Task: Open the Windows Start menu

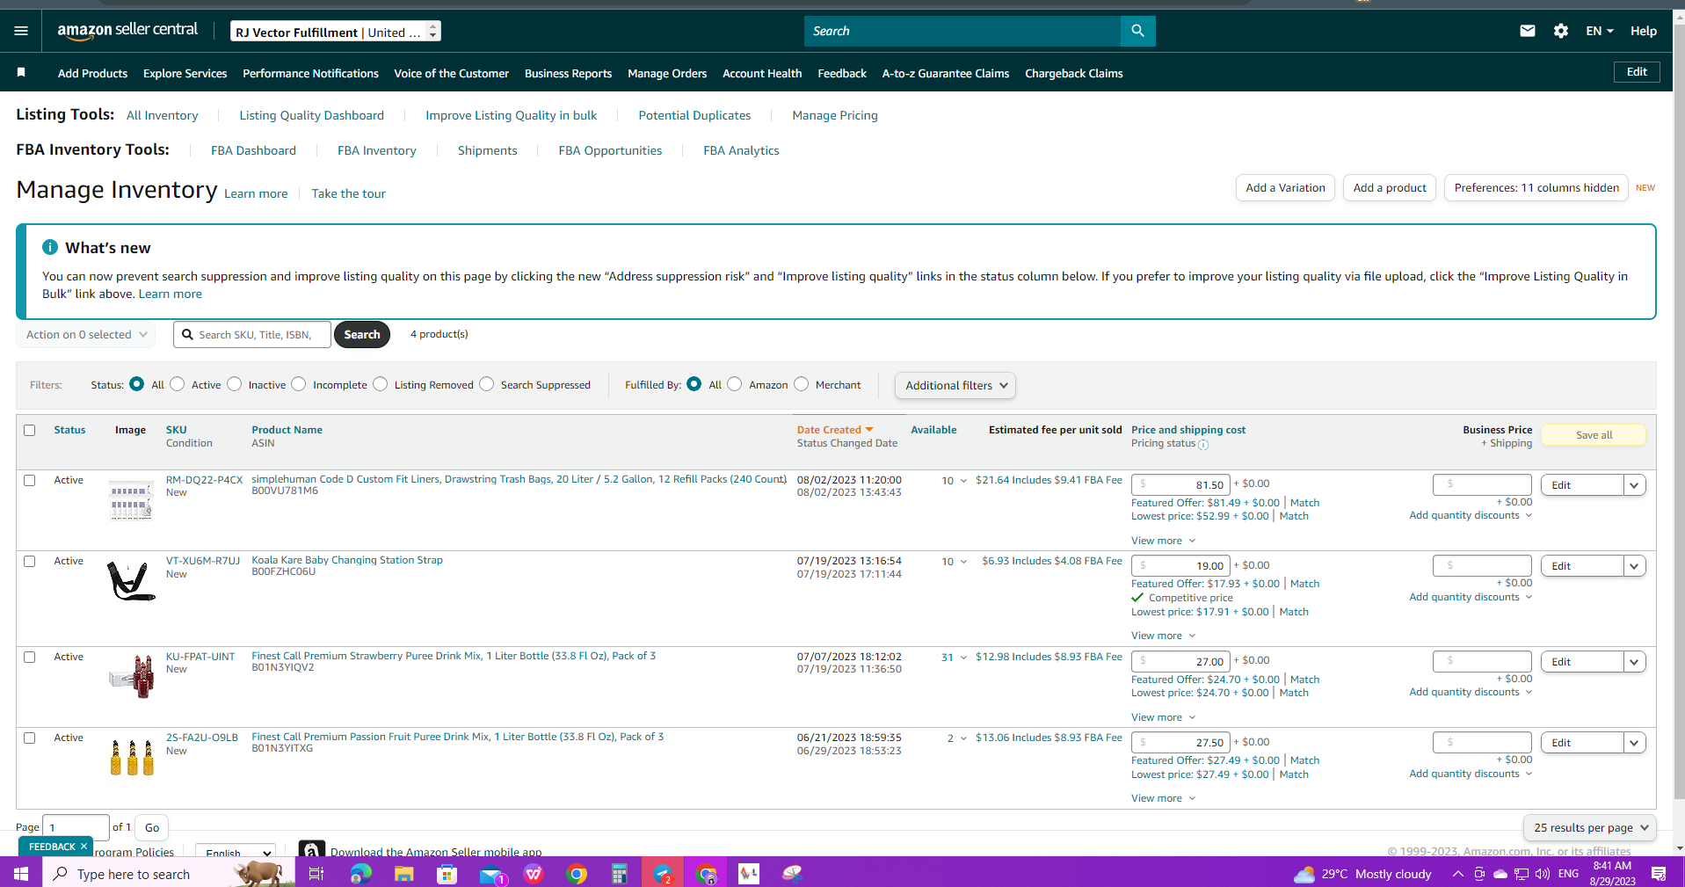Action: click(x=21, y=873)
